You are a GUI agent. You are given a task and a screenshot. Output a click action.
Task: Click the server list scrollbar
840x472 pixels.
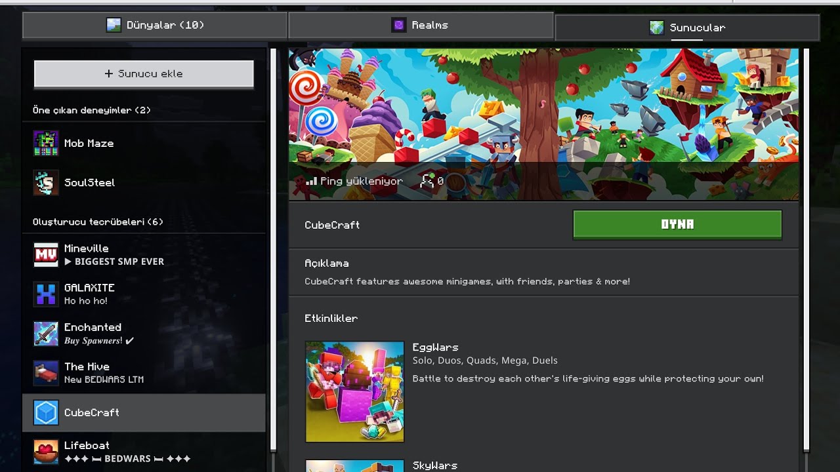point(272,249)
